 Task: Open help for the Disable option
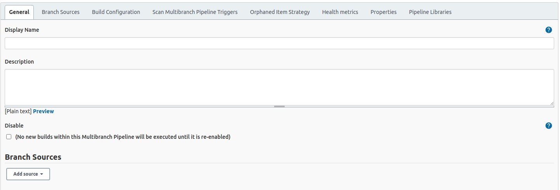point(549,126)
